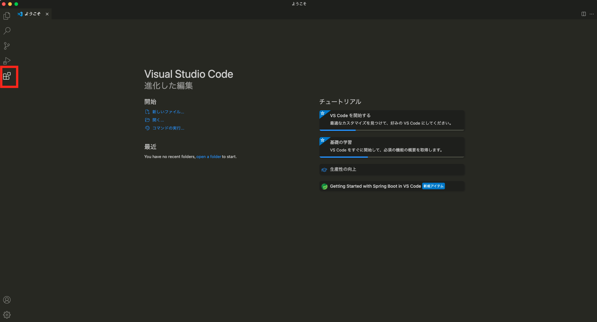Viewport: 597px width, 322px height.
Task: Open the Source Control view
Action: point(7,46)
